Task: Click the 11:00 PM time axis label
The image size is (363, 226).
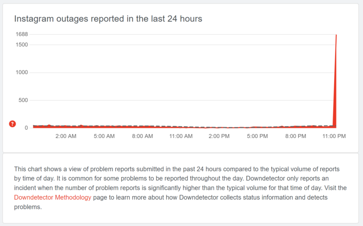Action: point(334,136)
